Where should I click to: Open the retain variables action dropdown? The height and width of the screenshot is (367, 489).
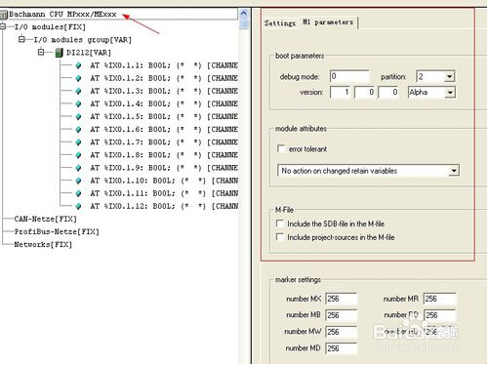tap(454, 171)
